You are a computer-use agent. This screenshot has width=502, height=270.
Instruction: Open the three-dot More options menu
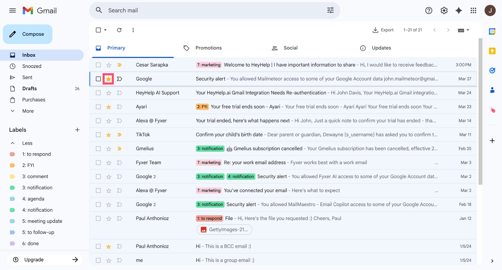pos(133,30)
